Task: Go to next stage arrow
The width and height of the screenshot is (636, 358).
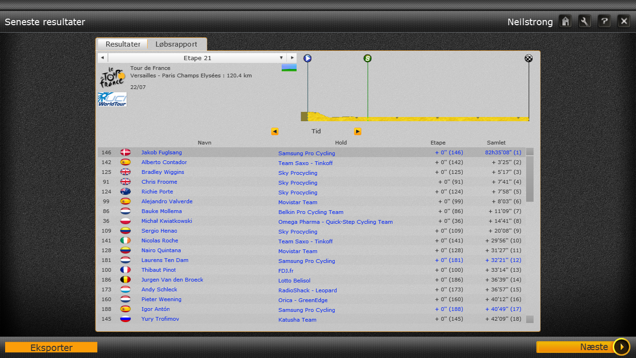Action: click(x=292, y=58)
